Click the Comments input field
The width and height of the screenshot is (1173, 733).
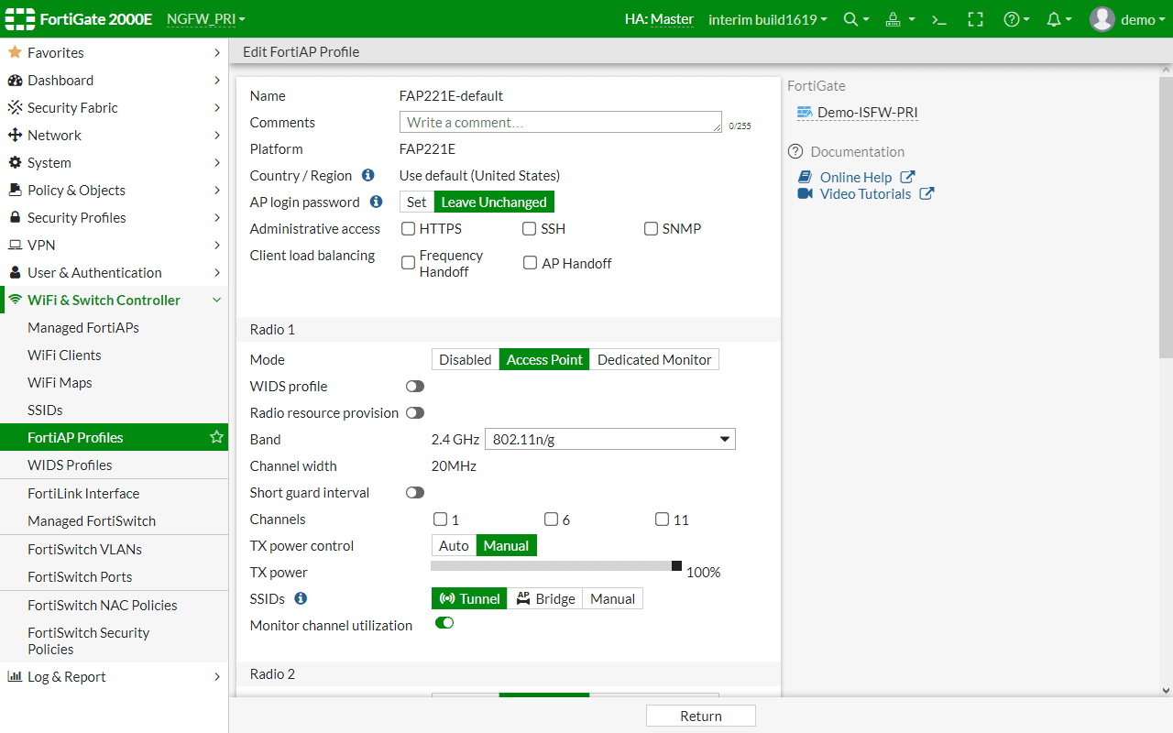[560, 122]
